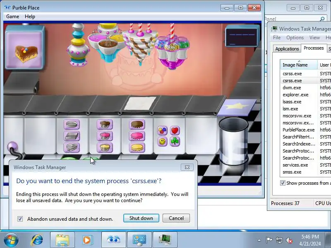Screen dimensions: 331x248
Task: Open the Windows Start menu
Action: coord(11,240)
